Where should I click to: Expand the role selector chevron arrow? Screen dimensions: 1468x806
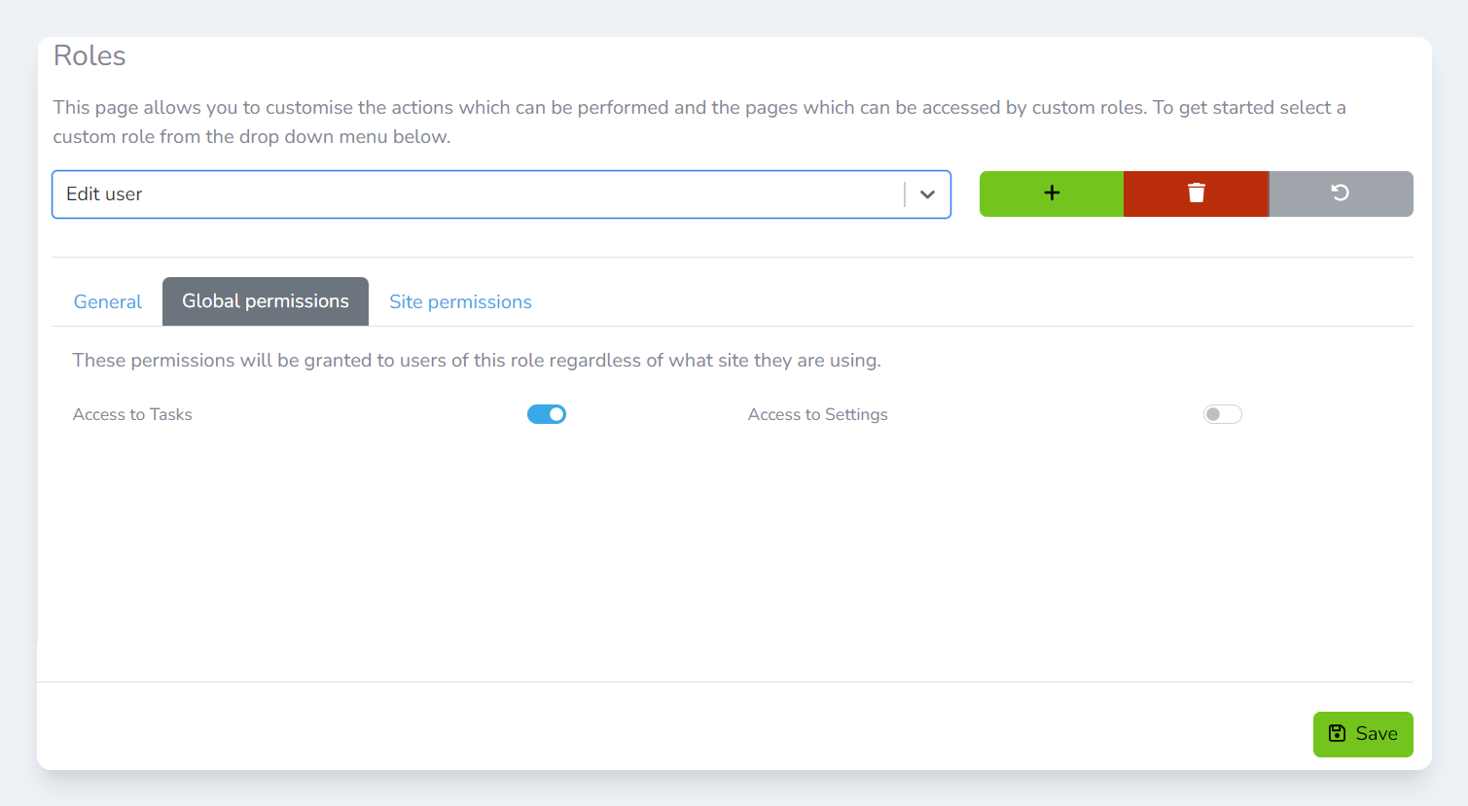[x=927, y=194]
